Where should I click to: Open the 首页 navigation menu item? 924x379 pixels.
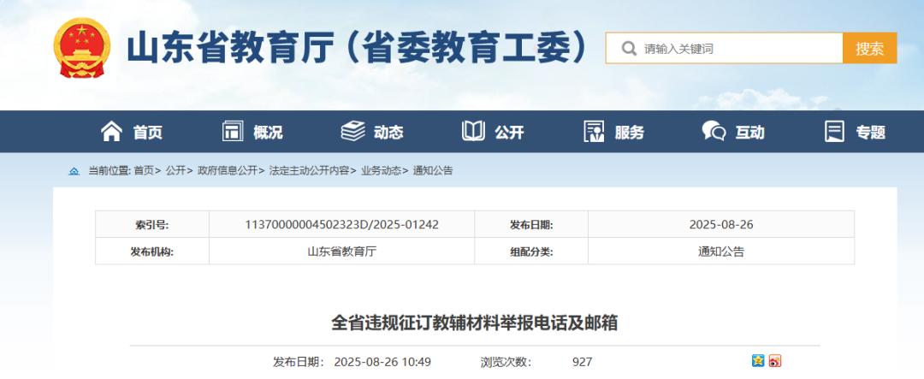click(148, 132)
